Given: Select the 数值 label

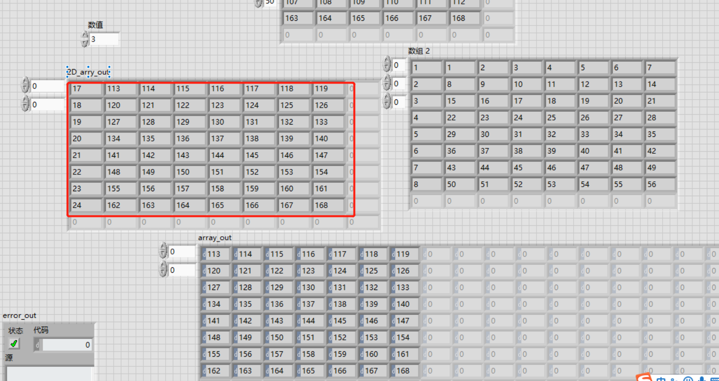Looking at the screenshot, I should (95, 25).
